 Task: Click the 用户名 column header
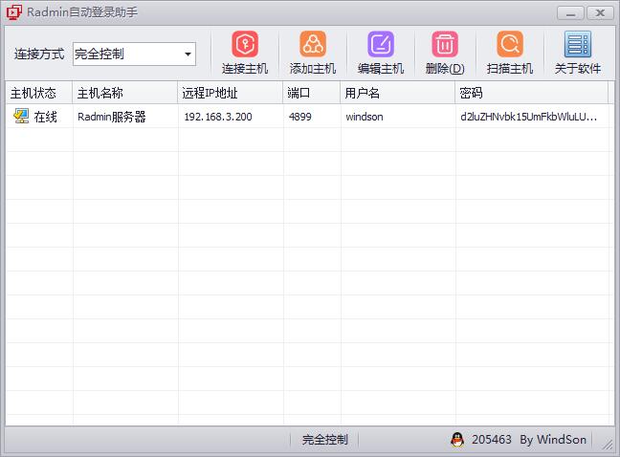[398, 93]
